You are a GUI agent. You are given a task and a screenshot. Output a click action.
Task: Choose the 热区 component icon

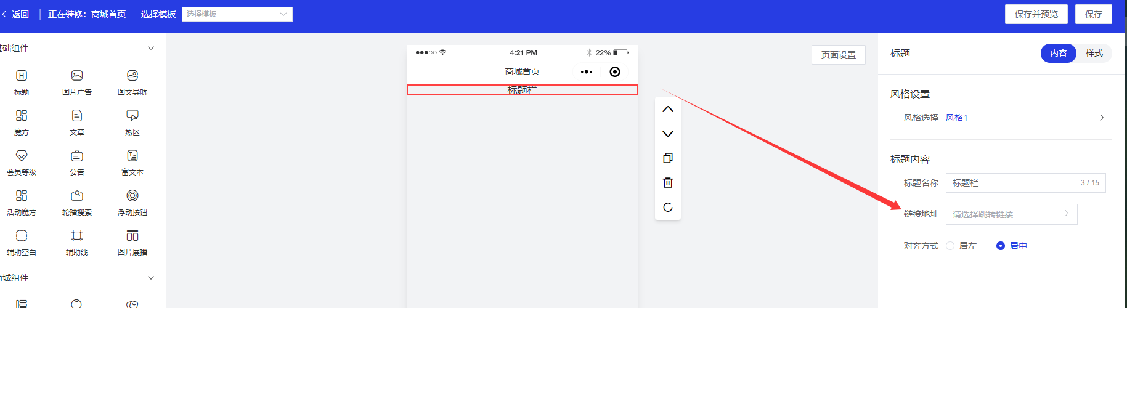click(x=132, y=116)
